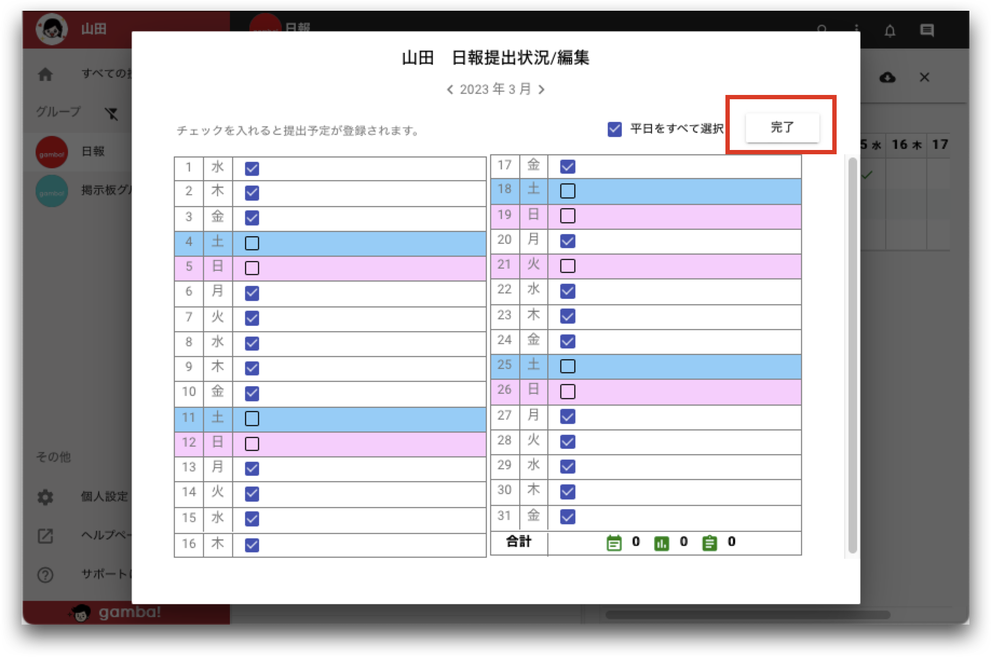The image size is (991, 657).
Task: Uncheck day 31 金 checkbox
Action: pyautogui.click(x=568, y=517)
